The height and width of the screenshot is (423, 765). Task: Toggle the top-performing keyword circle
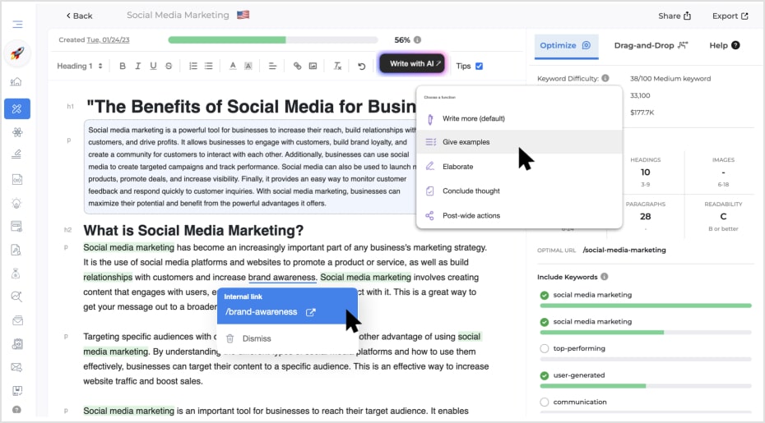[x=545, y=348]
